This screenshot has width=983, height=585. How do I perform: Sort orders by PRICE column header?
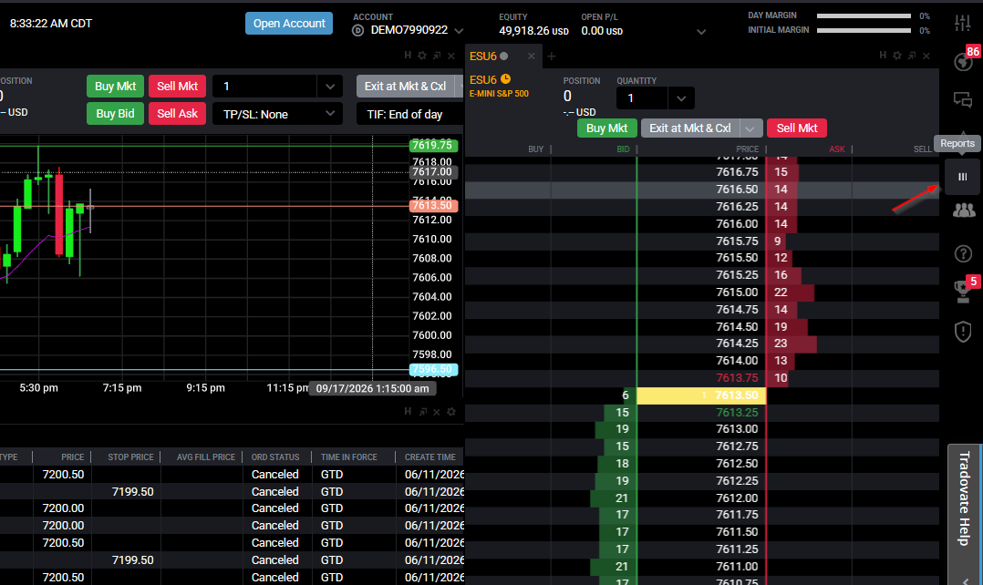(73, 457)
